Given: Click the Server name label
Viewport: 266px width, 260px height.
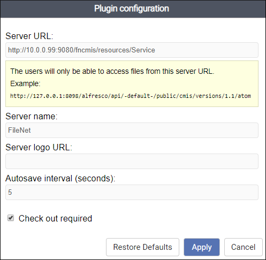Looking at the screenshot, I should coord(32,116).
